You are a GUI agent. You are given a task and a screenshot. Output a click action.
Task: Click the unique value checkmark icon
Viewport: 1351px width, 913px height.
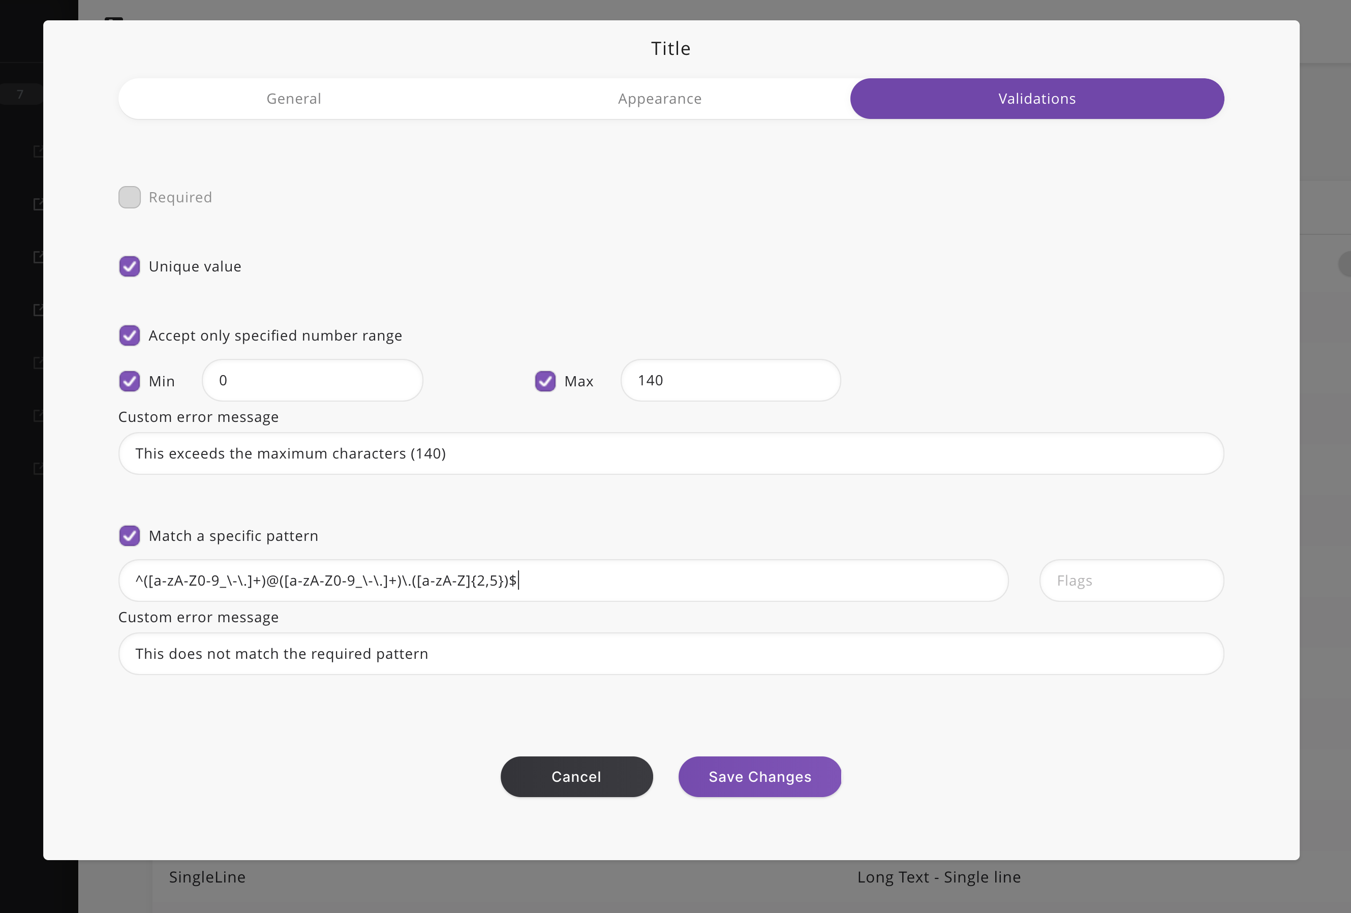coord(130,266)
